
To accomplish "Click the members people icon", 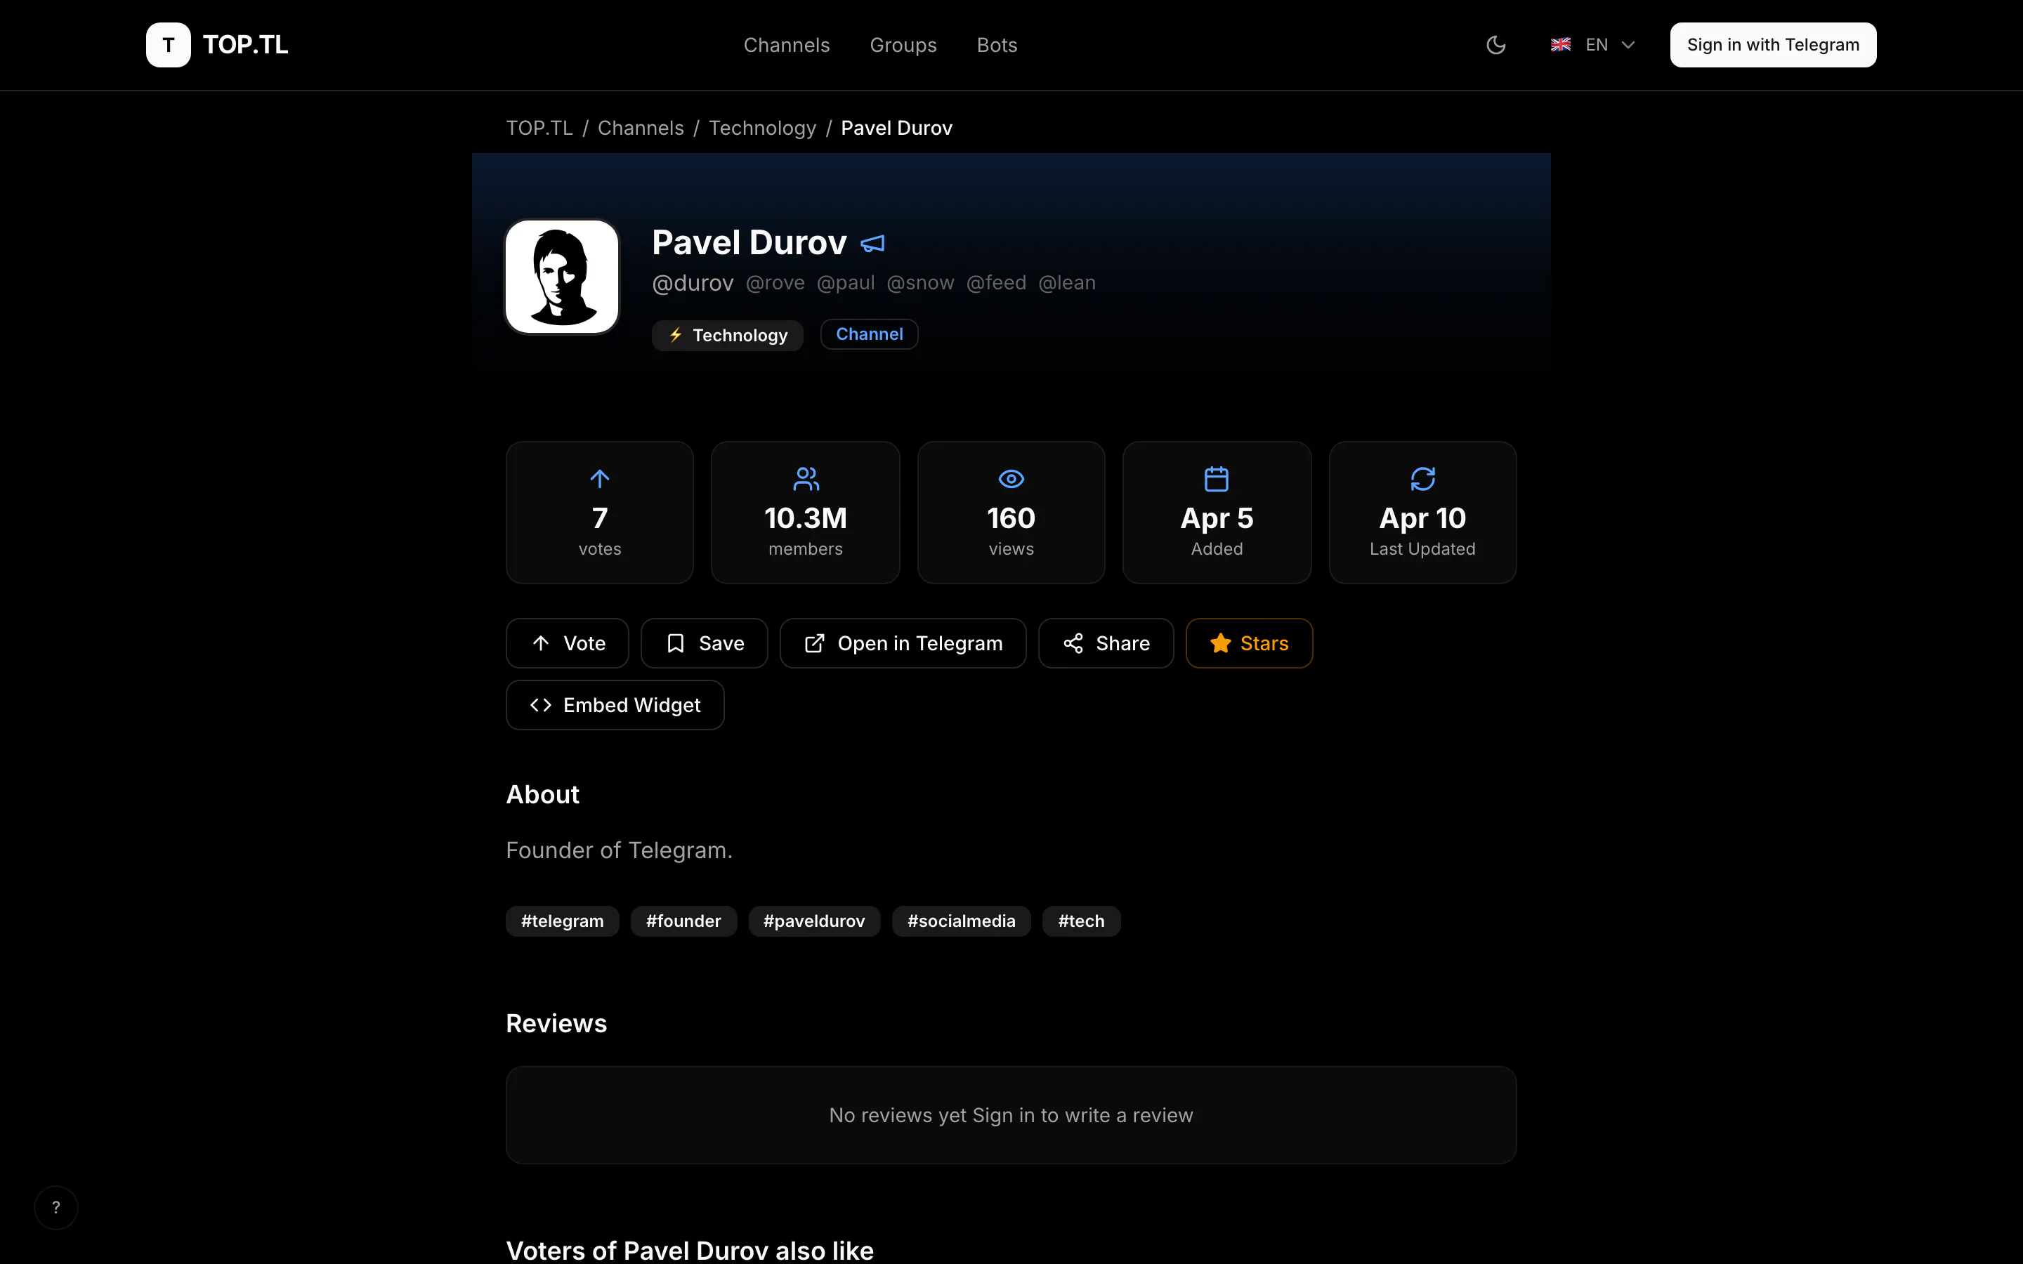I will click(x=806, y=479).
